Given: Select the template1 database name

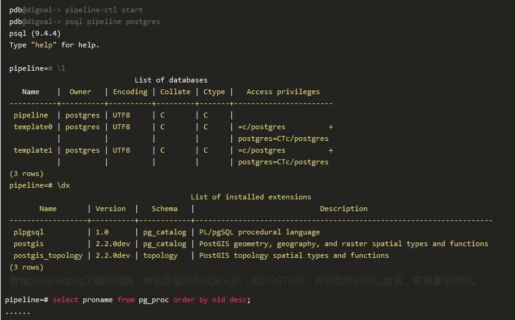Looking at the screenshot, I should (33, 150).
